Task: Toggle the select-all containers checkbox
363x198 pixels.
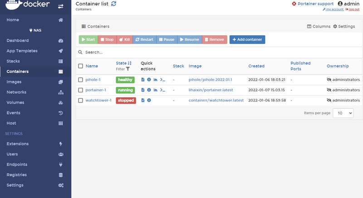Action: click(x=81, y=66)
